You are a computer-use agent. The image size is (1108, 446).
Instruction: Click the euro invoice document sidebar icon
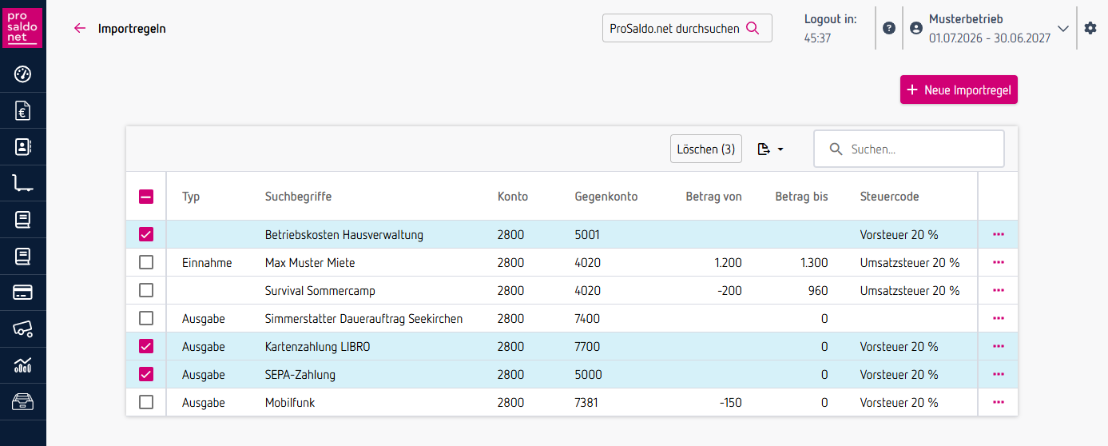coord(22,111)
